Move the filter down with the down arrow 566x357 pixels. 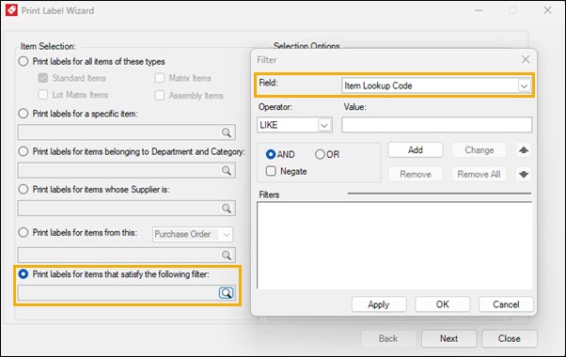coord(524,175)
